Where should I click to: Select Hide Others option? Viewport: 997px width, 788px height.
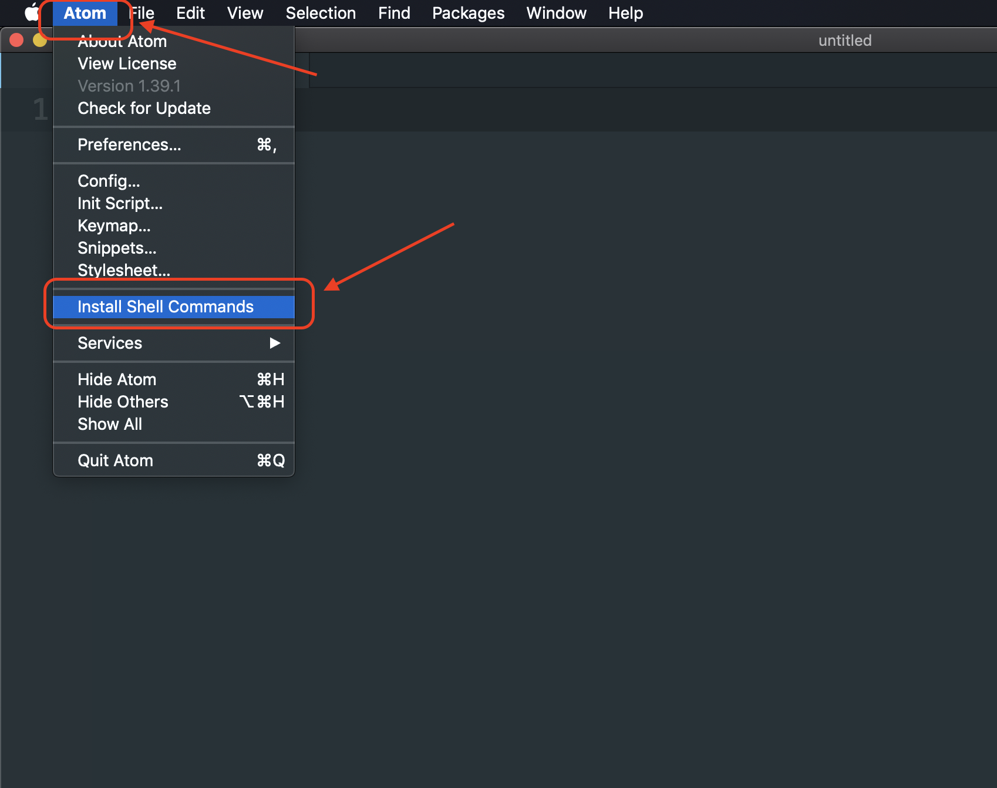(123, 402)
